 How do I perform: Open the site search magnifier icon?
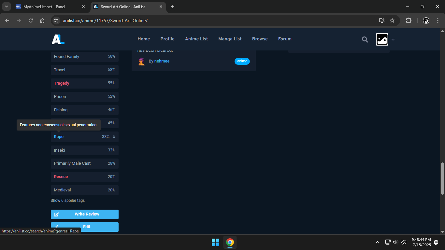[365, 39]
